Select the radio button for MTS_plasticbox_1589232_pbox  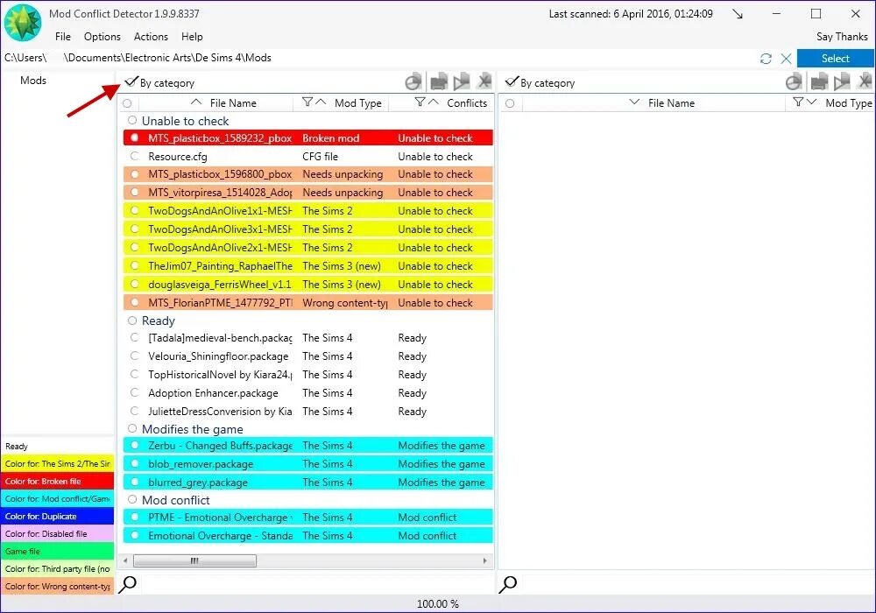[x=135, y=137]
